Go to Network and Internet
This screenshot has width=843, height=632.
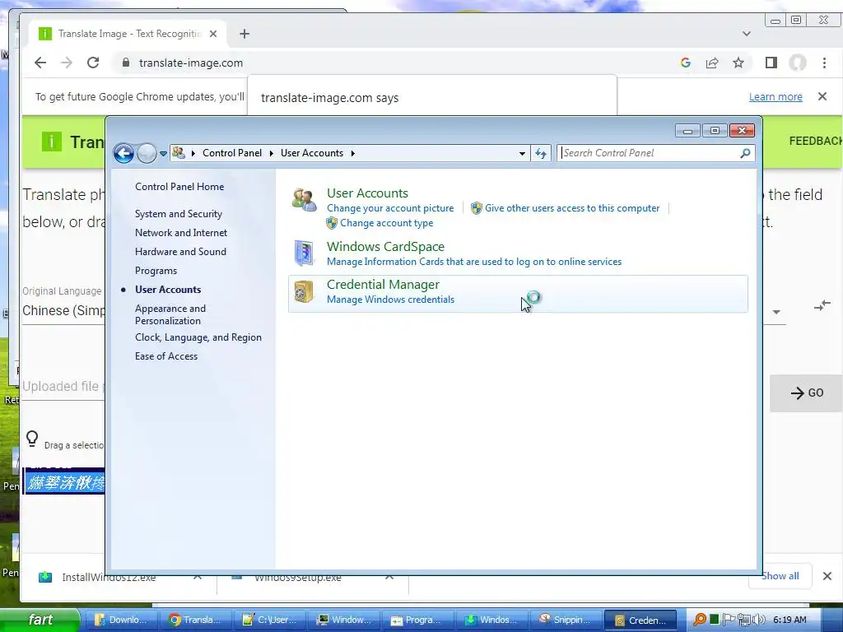click(x=181, y=233)
